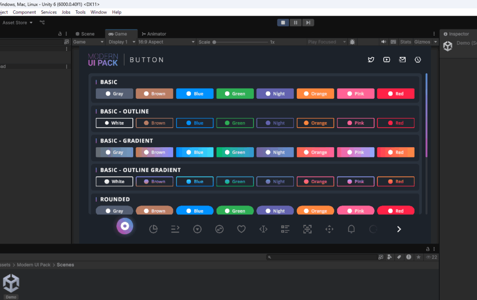
Task: Search by label tag icon in Project panel
Action: (x=399, y=257)
